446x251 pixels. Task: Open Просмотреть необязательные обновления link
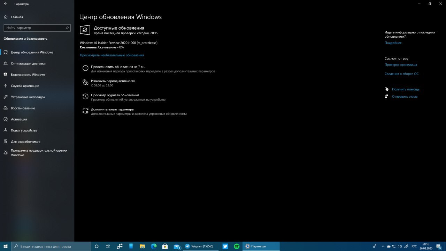click(112, 55)
